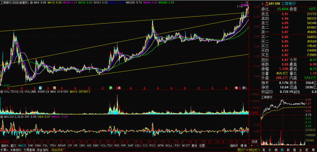
Task: Click the diamond icon above the chart
Action: [x=243, y=3]
